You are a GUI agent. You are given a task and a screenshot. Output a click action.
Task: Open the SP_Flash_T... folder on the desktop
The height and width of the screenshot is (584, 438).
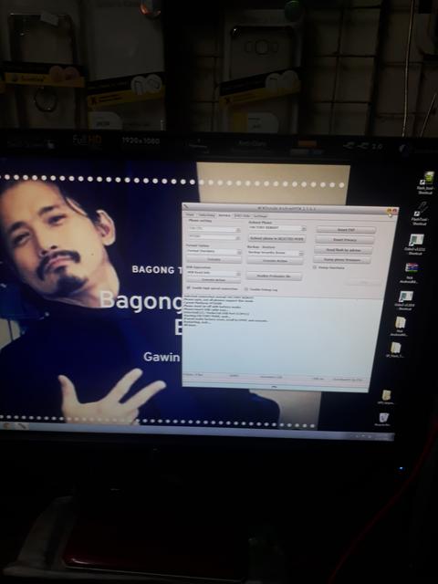point(395,350)
